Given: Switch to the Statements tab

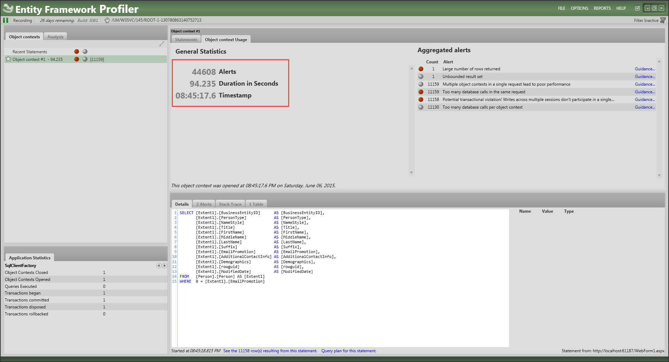Looking at the screenshot, I should point(186,40).
